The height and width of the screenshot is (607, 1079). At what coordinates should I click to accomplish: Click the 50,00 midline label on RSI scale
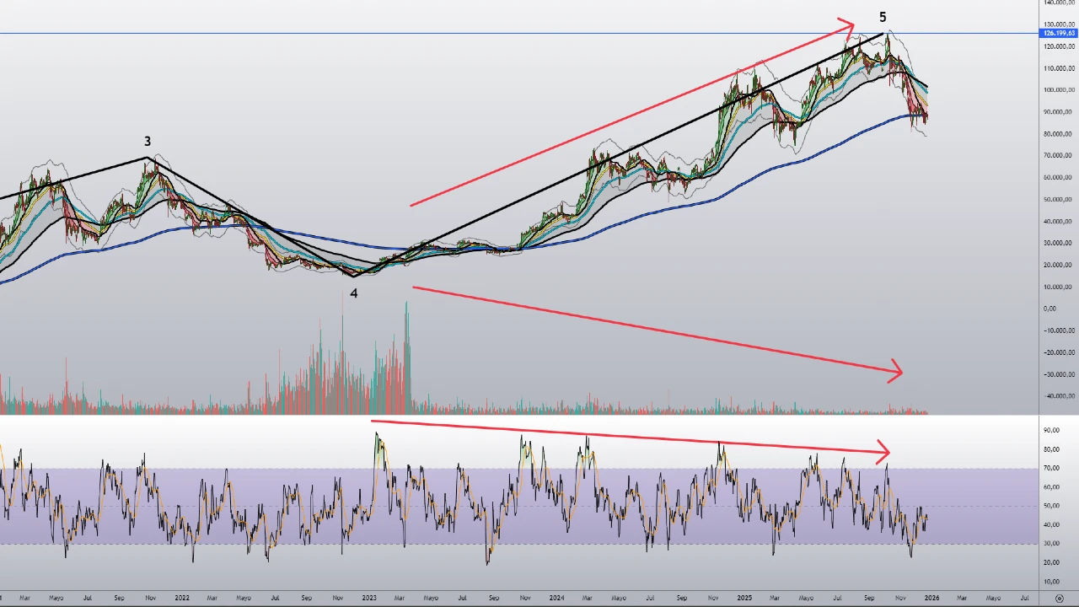(x=1051, y=506)
